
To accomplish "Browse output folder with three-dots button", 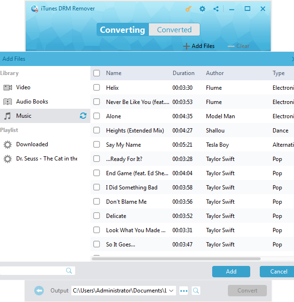I will [x=184, y=291].
